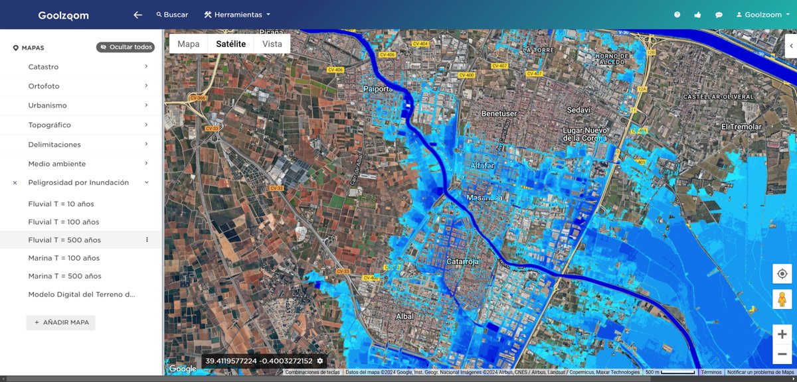Image resolution: width=797 pixels, height=382 pixels.
Task: Switch to the Mapa view tab
Action: pyautogui.click(x=189, y=44)
